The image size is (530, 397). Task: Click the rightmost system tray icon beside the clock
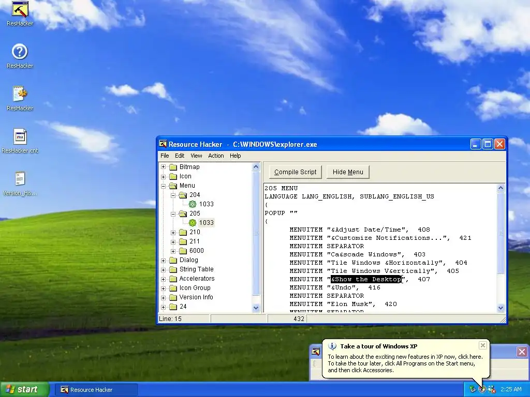[492, 389]
